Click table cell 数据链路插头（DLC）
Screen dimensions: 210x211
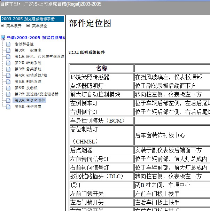pos(102,176)
